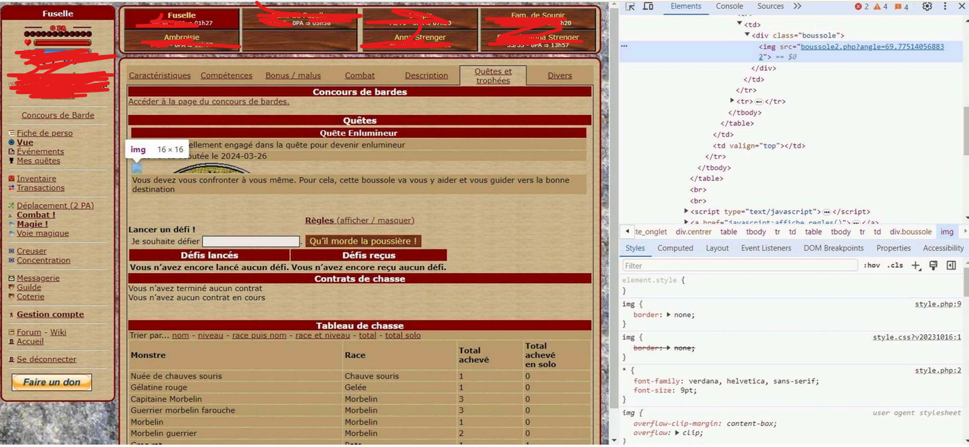
Task: Click the red Inventaire icon
Action: click(11, 179)
